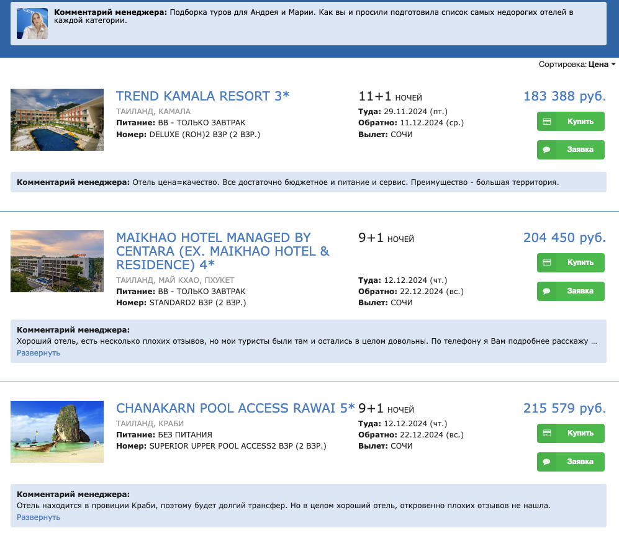619x546 pixels.
Task: Click card icon on Maikhao Купить button
Action: tap(547, 262)
